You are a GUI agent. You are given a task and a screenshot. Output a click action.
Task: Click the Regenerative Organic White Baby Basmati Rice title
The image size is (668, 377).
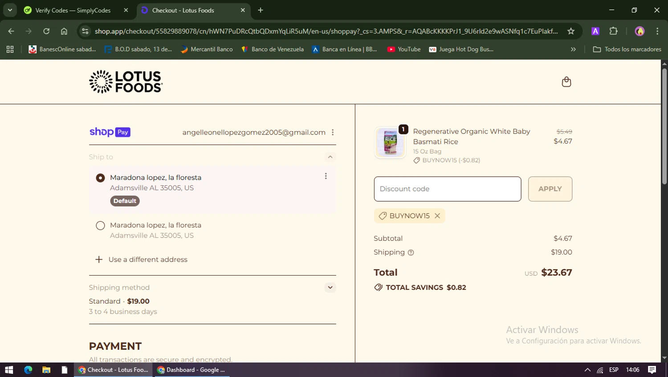tap(471, 137)
